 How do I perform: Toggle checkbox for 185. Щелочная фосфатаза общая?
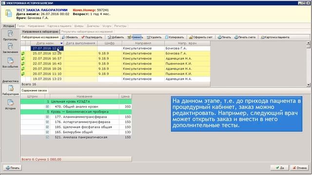[47, 127]
